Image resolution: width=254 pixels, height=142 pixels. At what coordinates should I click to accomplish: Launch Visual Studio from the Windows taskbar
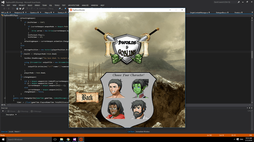coord(74,139)
